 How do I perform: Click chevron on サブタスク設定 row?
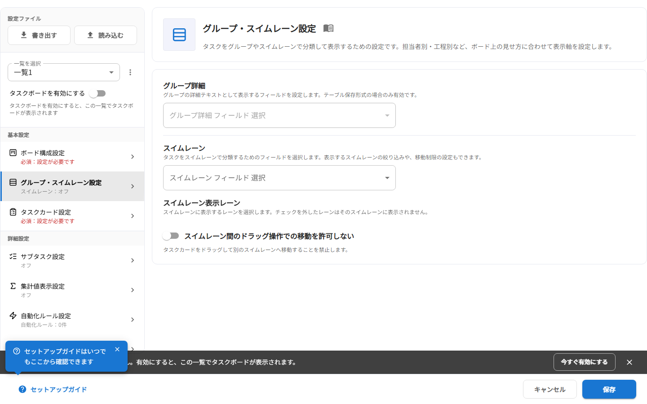click(x=133, y=260)
